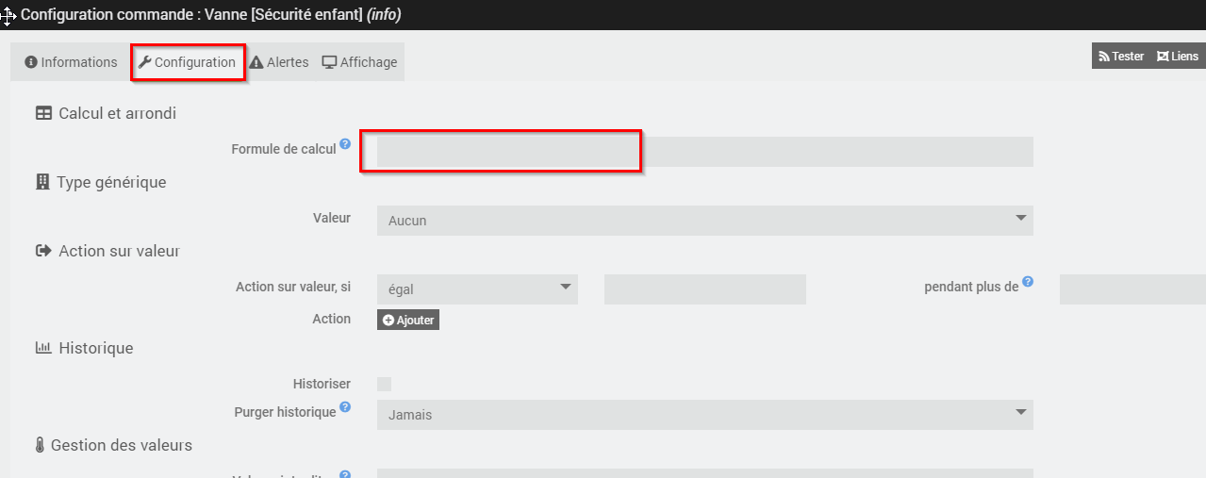The width and height of the screenshot is (1206, 478).
Task: Click help icon next to Formule de calcul
Action: tap(345, 144)
